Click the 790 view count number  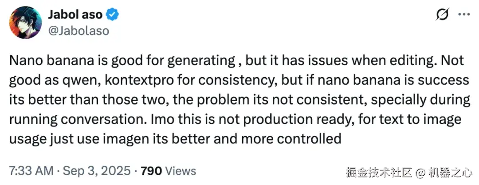[x=151, y=170]
